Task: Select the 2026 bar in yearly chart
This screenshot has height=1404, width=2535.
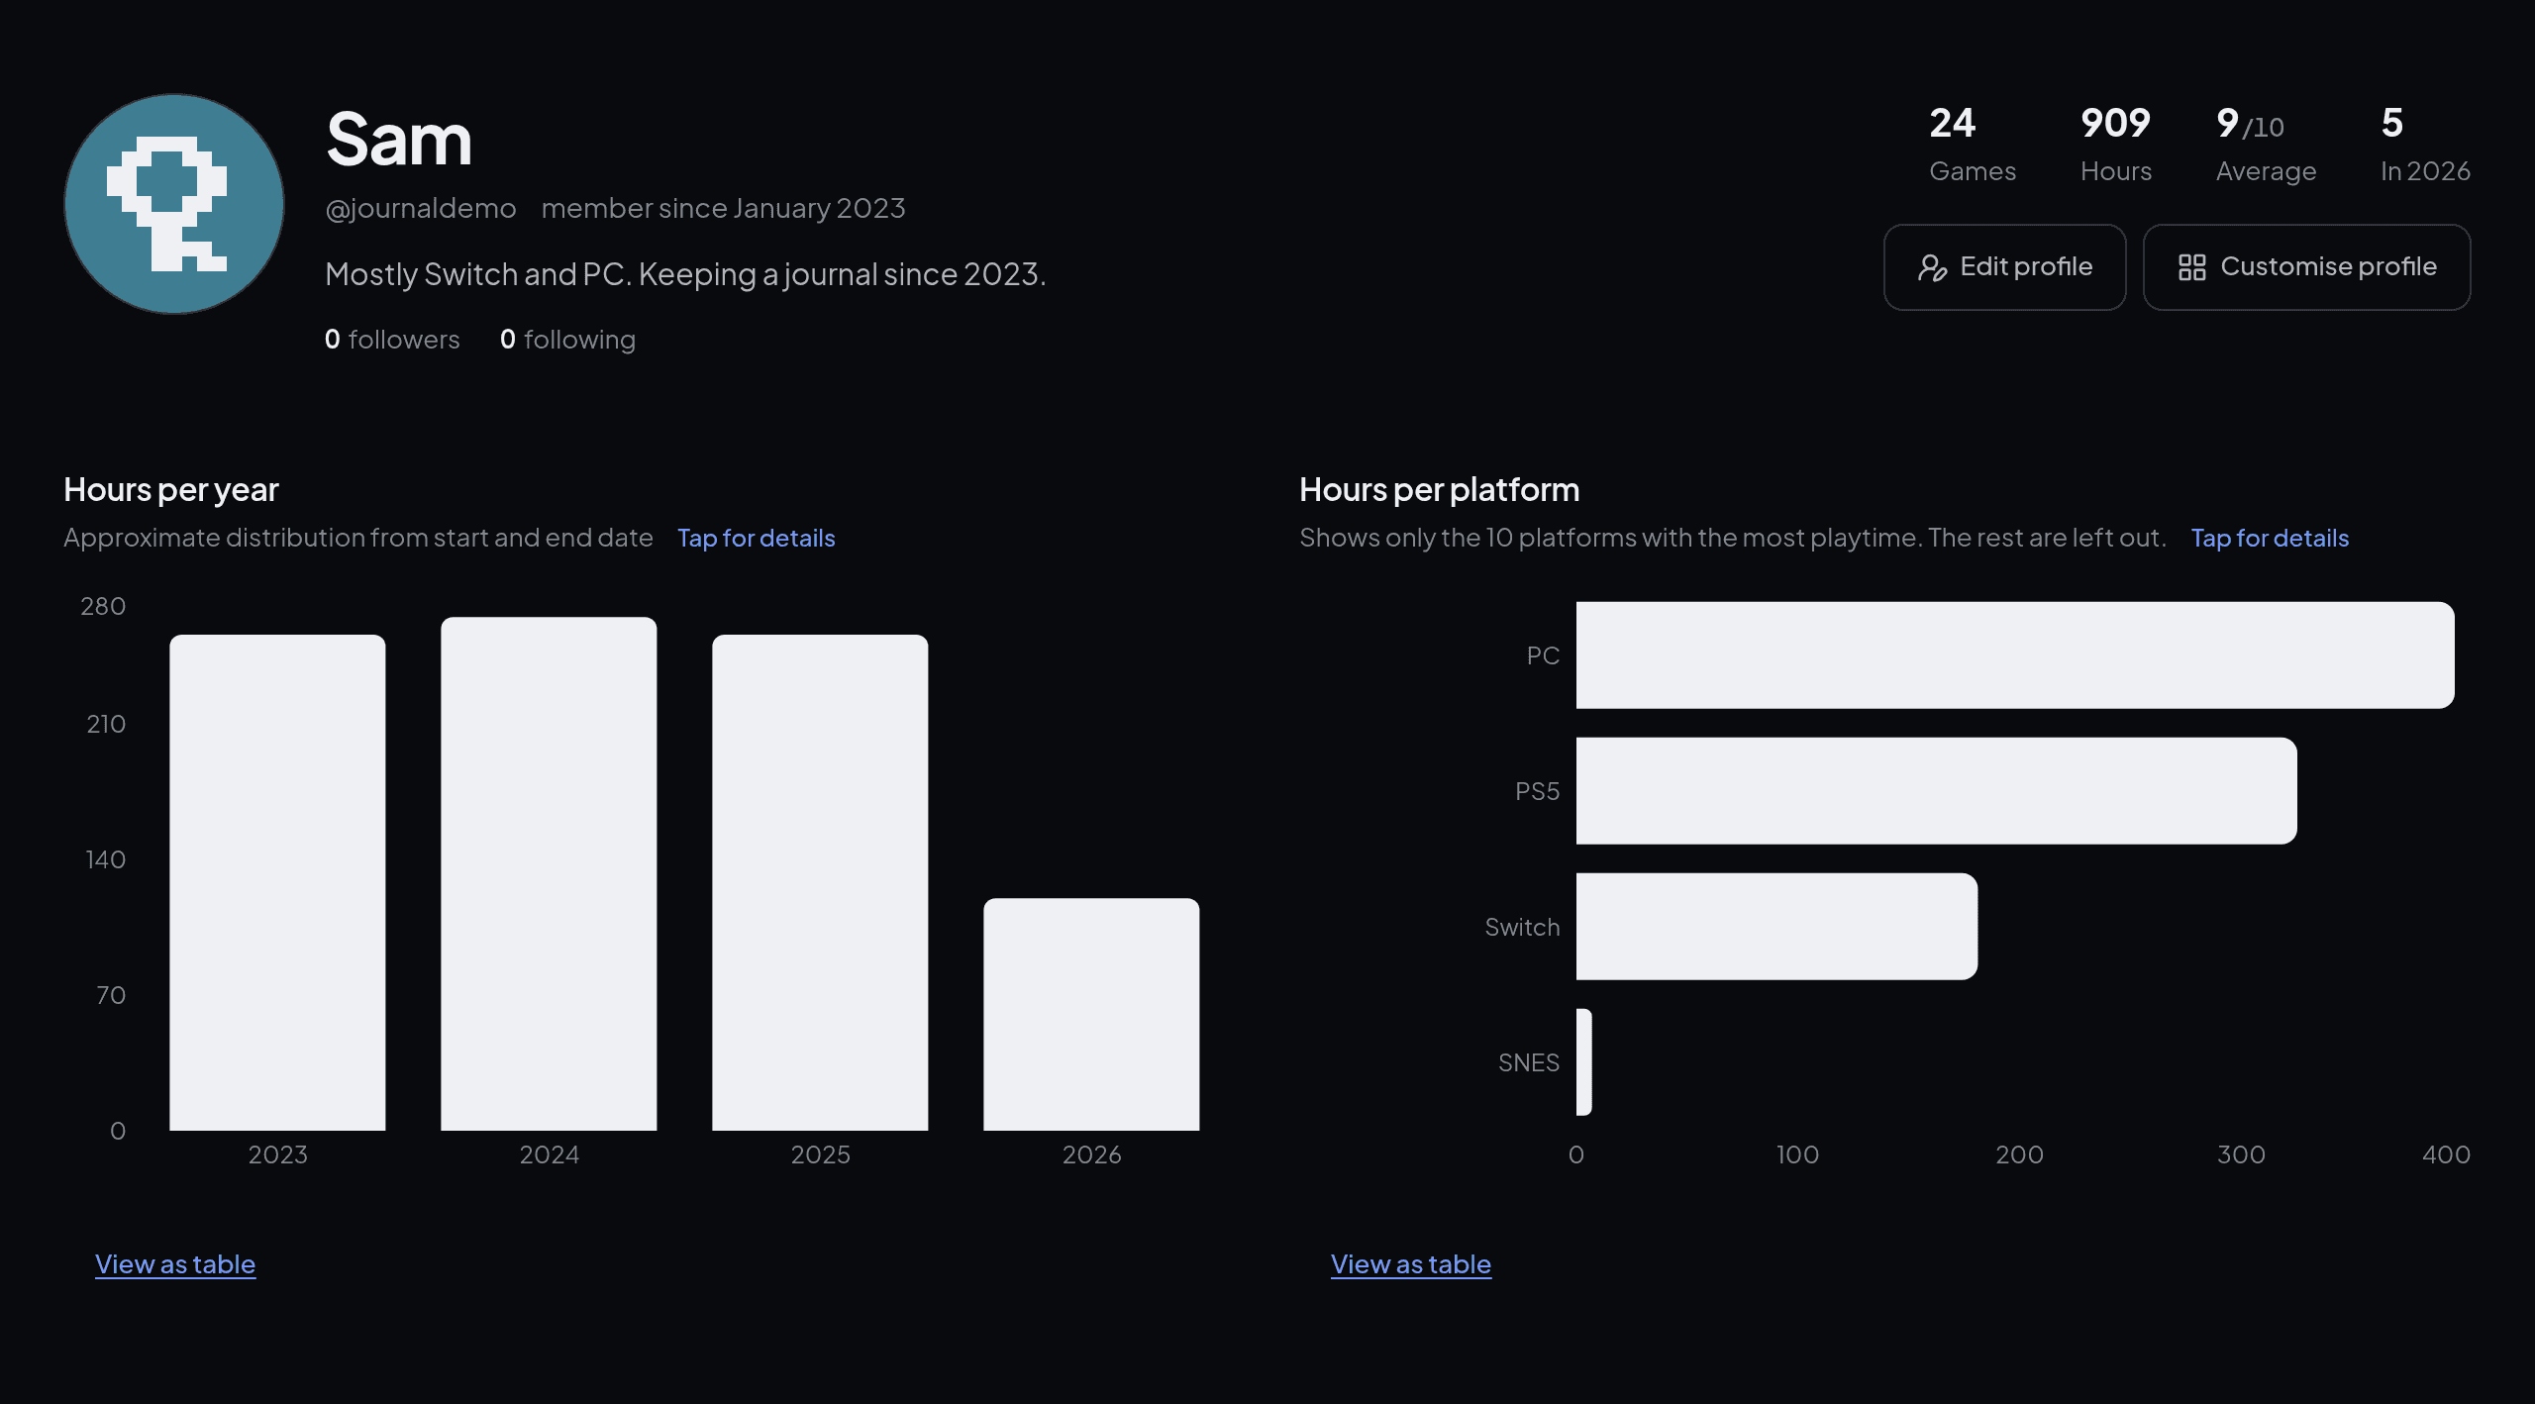Action: pos(1091,1014)
